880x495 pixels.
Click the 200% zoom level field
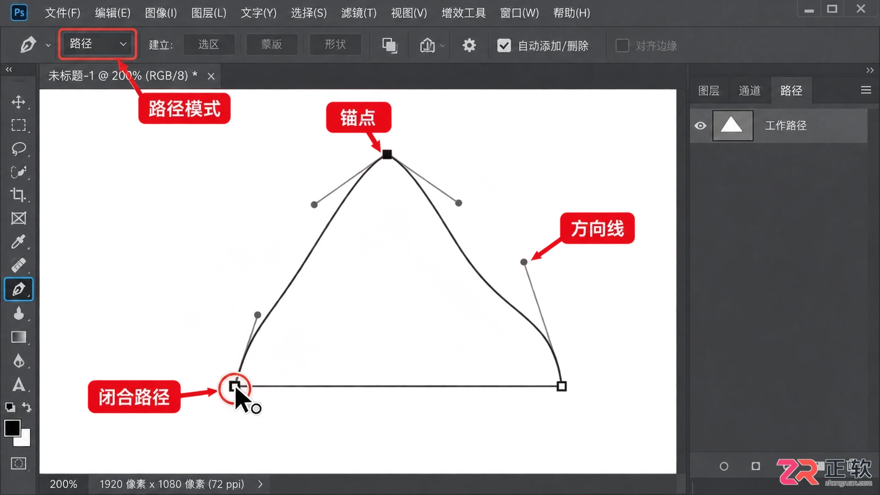[x=64, y=484]
